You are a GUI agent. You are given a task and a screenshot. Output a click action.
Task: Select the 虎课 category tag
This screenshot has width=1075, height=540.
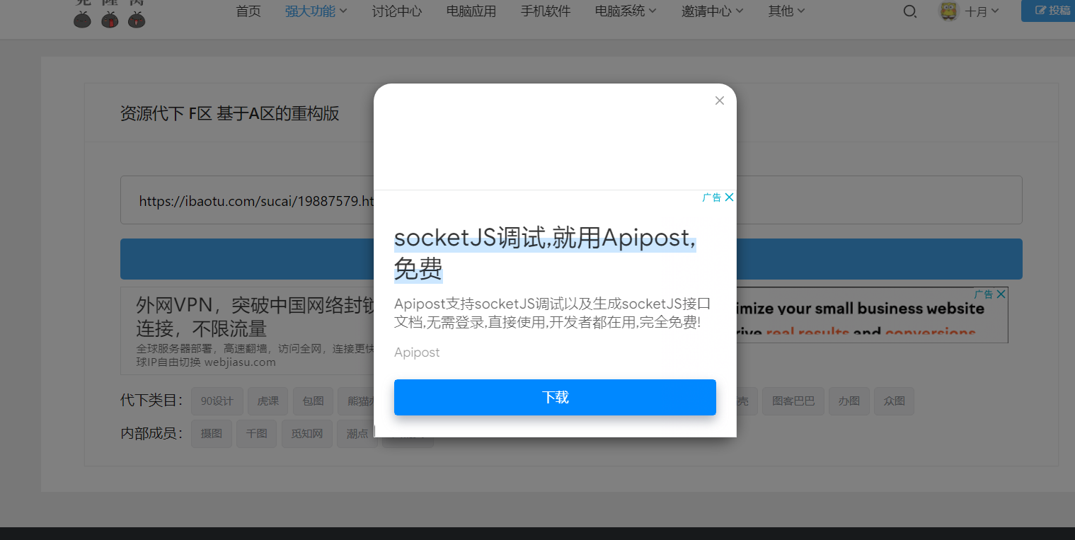pyautogui.click(x=268, y=401)
